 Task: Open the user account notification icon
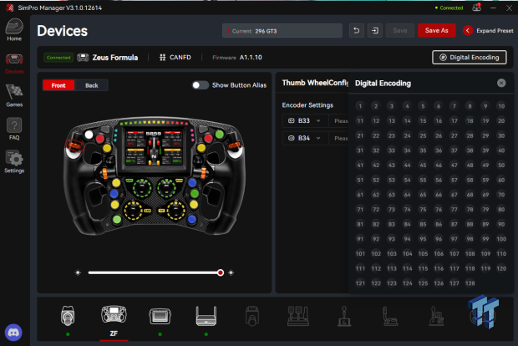point(476,8)
